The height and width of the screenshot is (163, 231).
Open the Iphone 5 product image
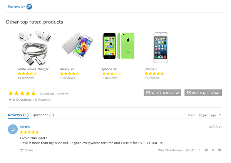point(161,47)
